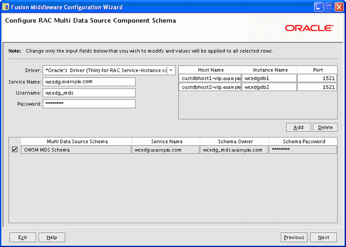Select the custdbhost1-vip host name cell
The height and width of the screenshot is (247, 346).
pos(210,78)
